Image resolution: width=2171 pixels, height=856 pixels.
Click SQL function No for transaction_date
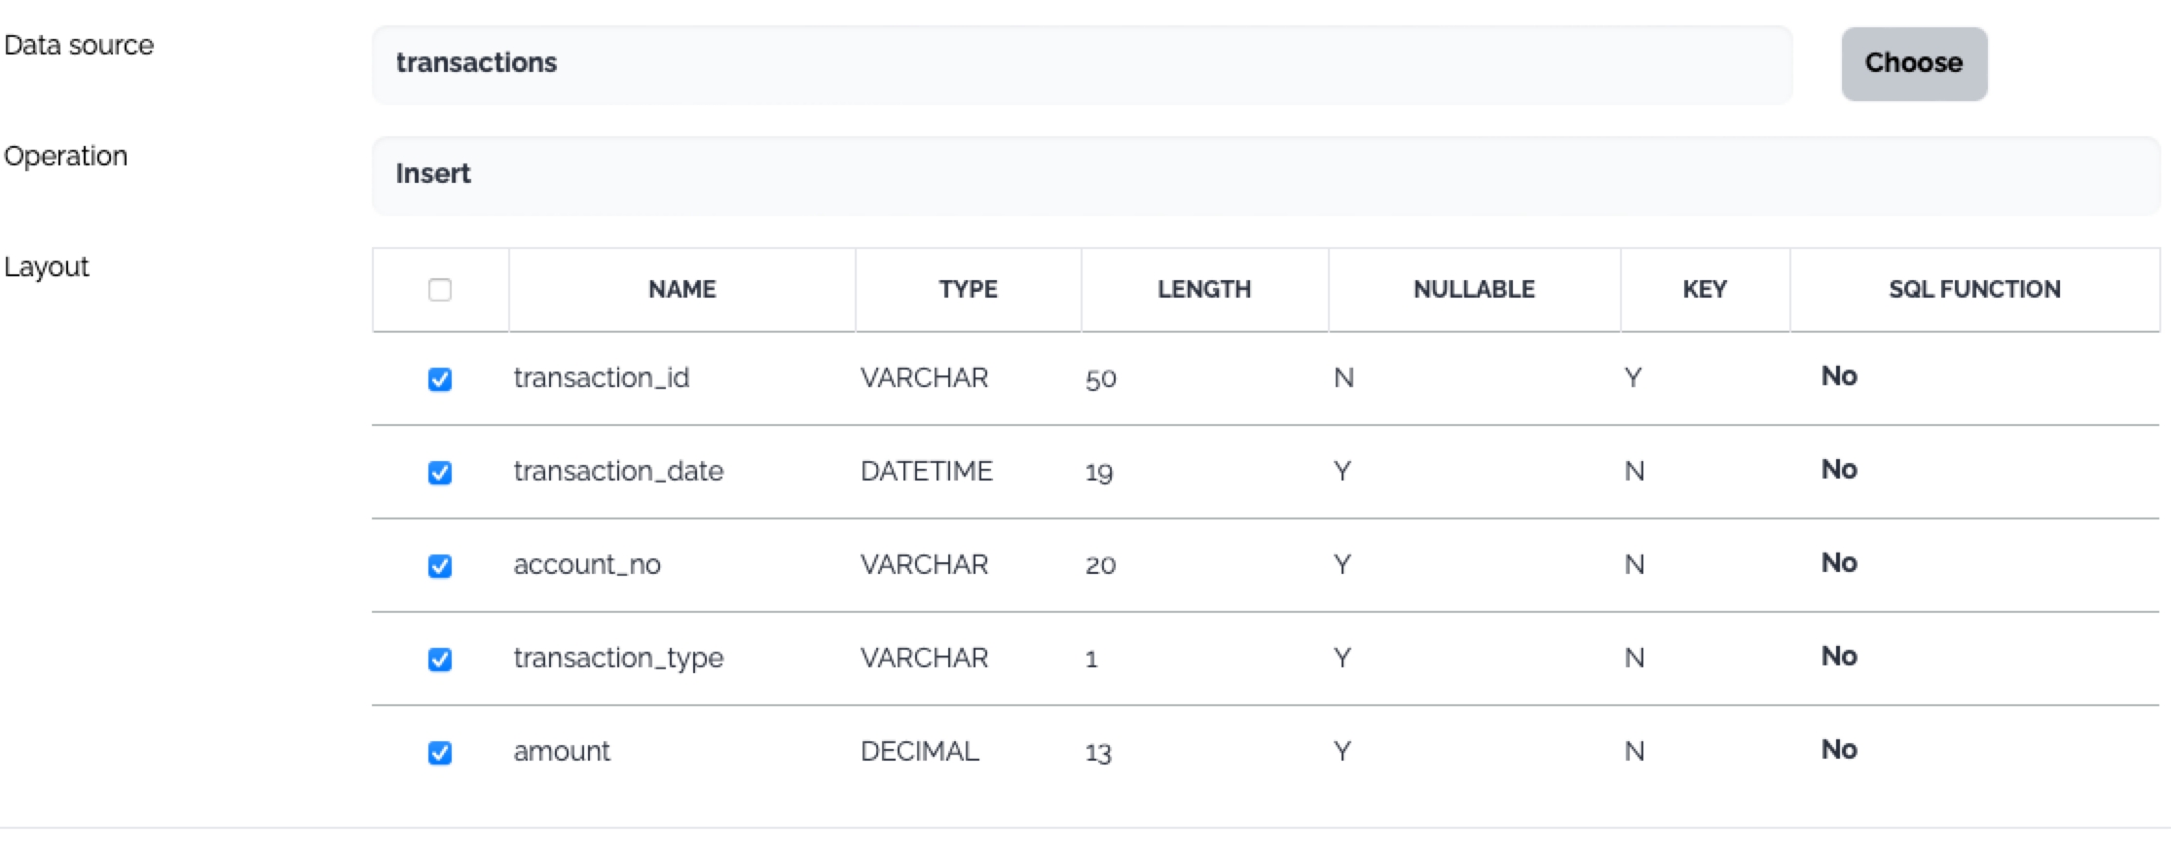pyautogui.click(x=1839, y=470)
